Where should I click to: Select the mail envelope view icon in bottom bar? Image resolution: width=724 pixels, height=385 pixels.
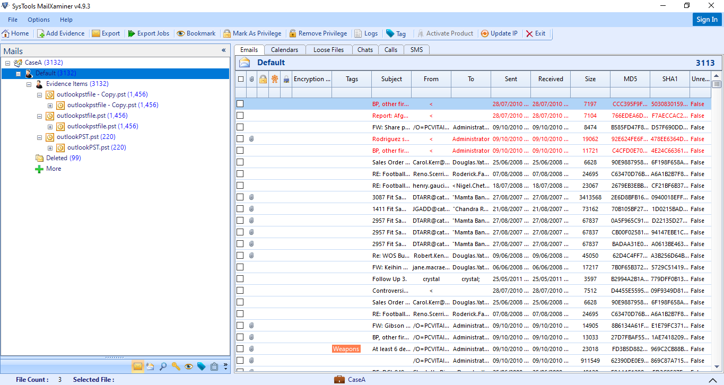(x=137, y=366)
